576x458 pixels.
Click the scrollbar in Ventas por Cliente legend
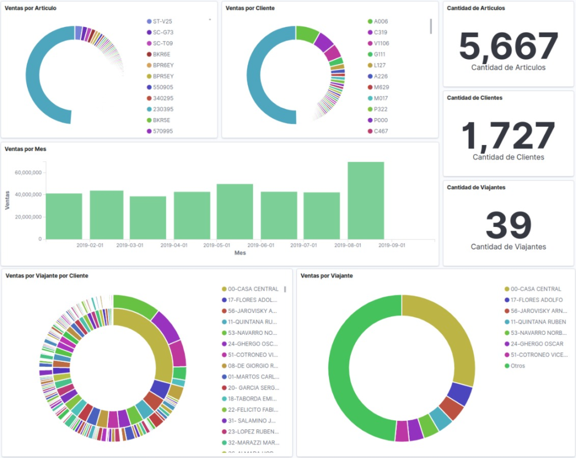coord(431,26)
